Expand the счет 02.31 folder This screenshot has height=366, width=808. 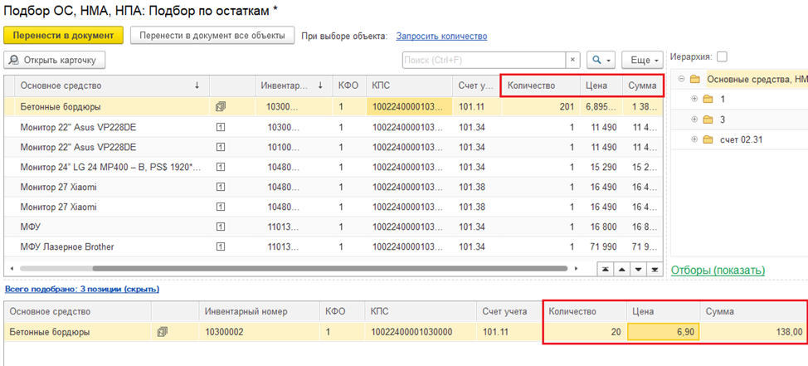[694, 139]
